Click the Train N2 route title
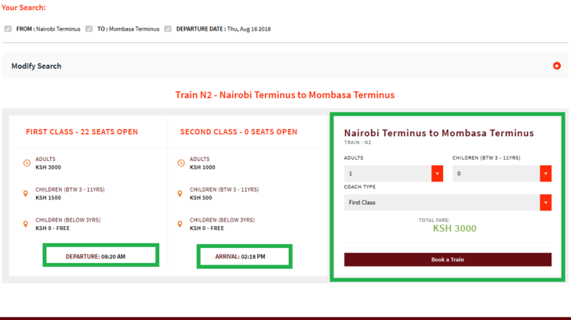This screenshot has width=571, height=320. tap(285, 95)
